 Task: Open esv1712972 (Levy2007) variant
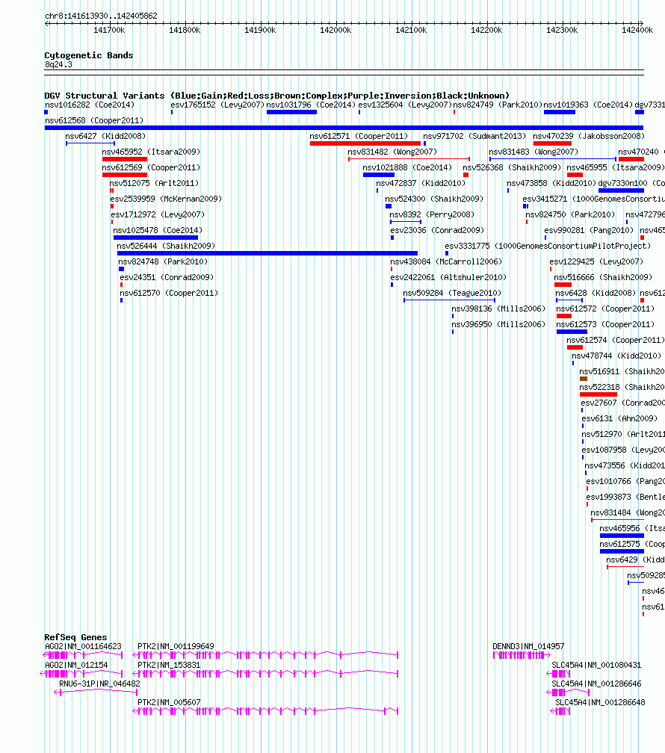158,214
